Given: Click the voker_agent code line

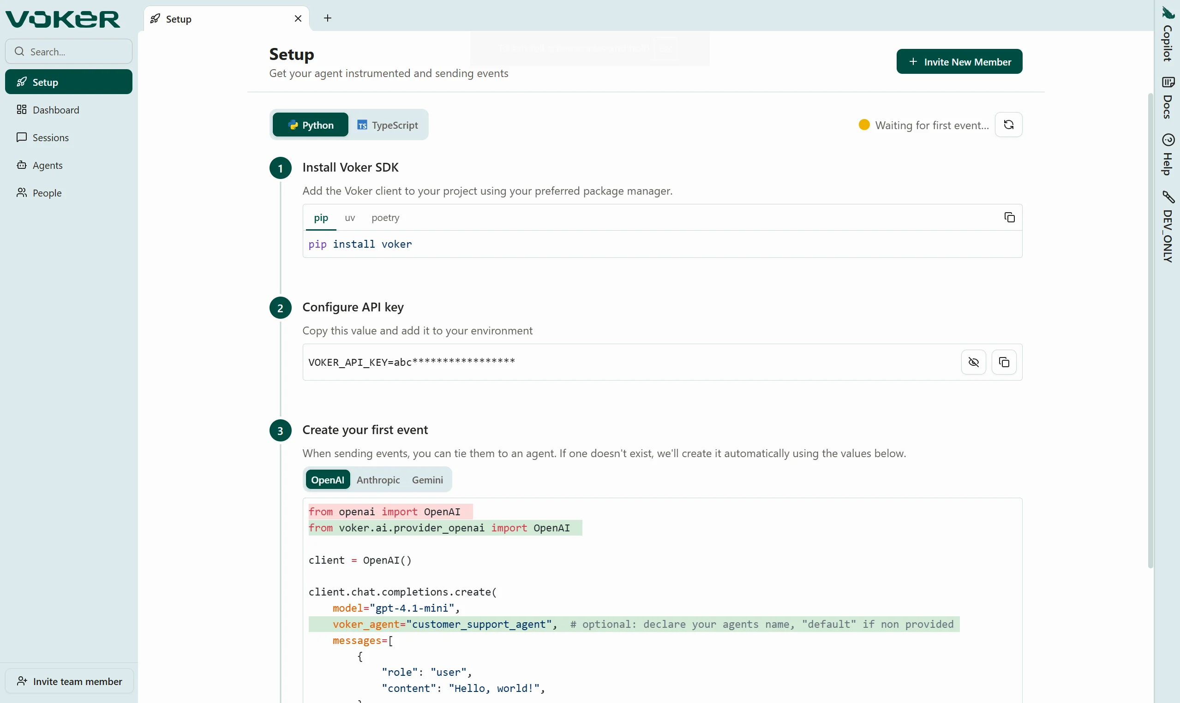Looking at the screenshot, I should click(x=634, y=625).
